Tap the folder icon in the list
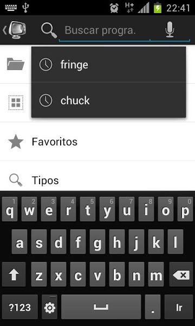Viewport: 195px width, 326px height. coord(16,64)
